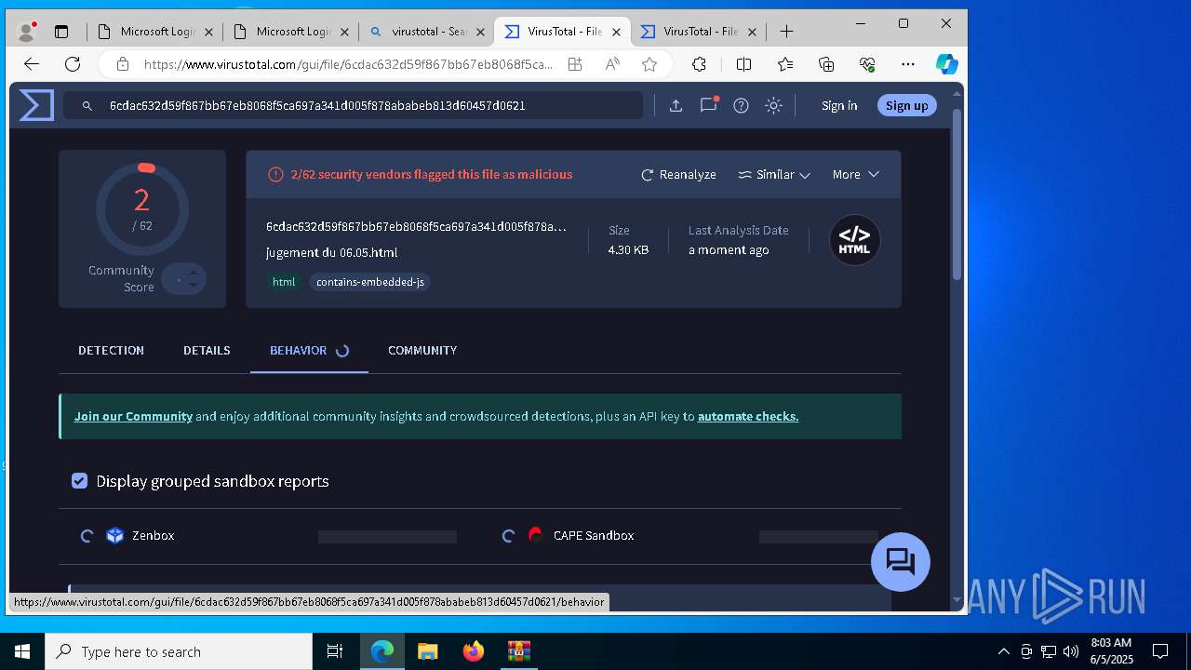Click file name jugement du 06.05.html
The width and height of the screenshot is (1191, 670).
332,253
